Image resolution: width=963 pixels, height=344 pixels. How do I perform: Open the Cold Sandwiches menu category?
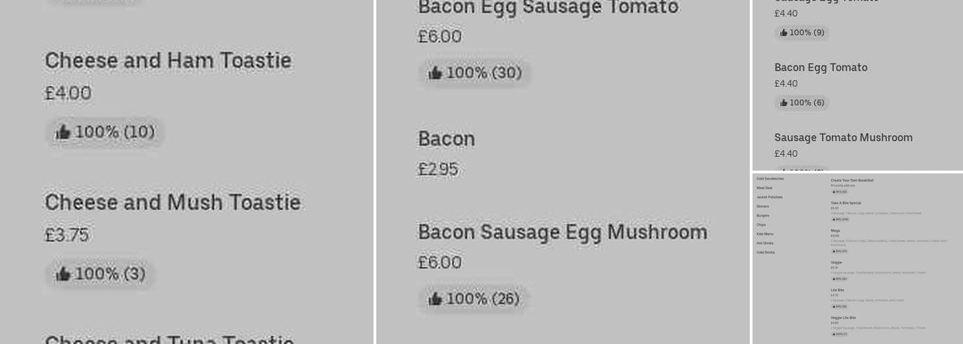tap(770, 179)
